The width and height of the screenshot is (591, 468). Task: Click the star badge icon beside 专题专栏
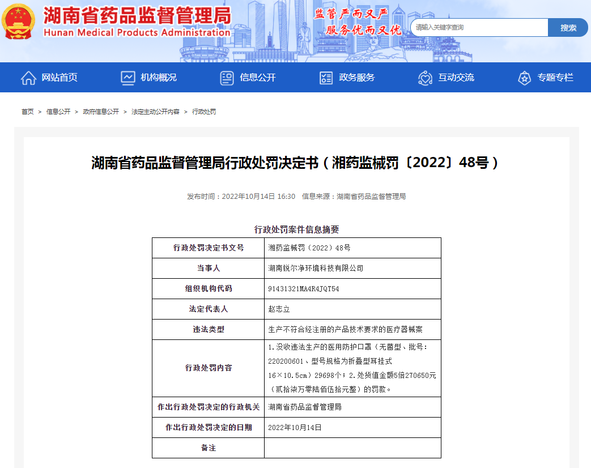click(x=524, y=78)
